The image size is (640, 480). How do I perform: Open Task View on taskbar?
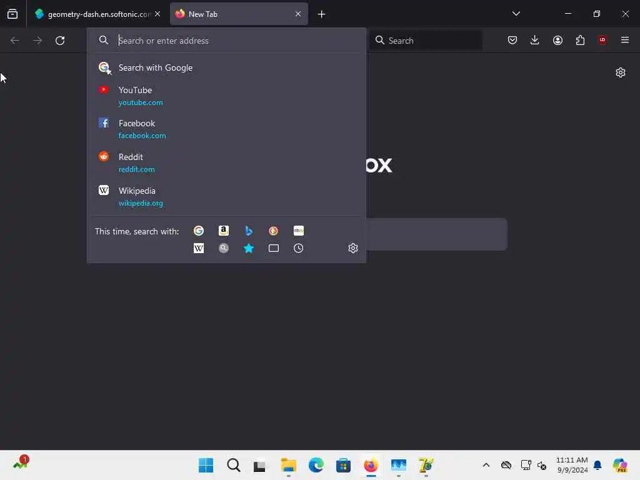(x=259, y=466)
